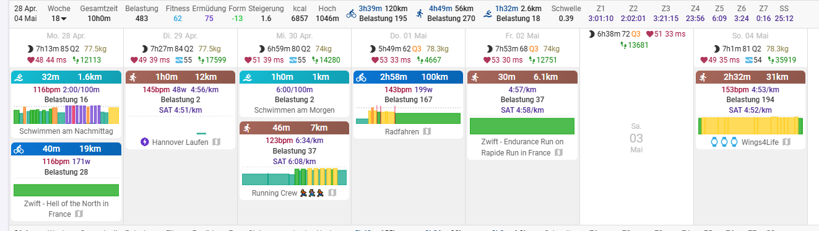Select the Saturday 03 Mai empty day
This screenshot has width=819, height=231.
click(x=636, y=137)
